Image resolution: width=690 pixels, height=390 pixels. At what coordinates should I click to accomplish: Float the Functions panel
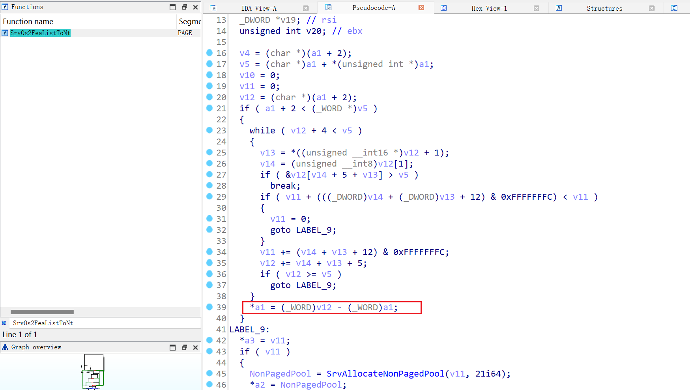tap(184, 7)
